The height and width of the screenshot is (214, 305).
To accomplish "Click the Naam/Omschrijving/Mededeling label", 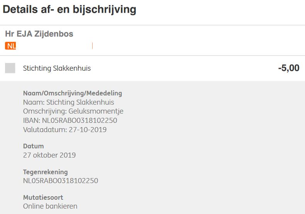I will 73,93.
